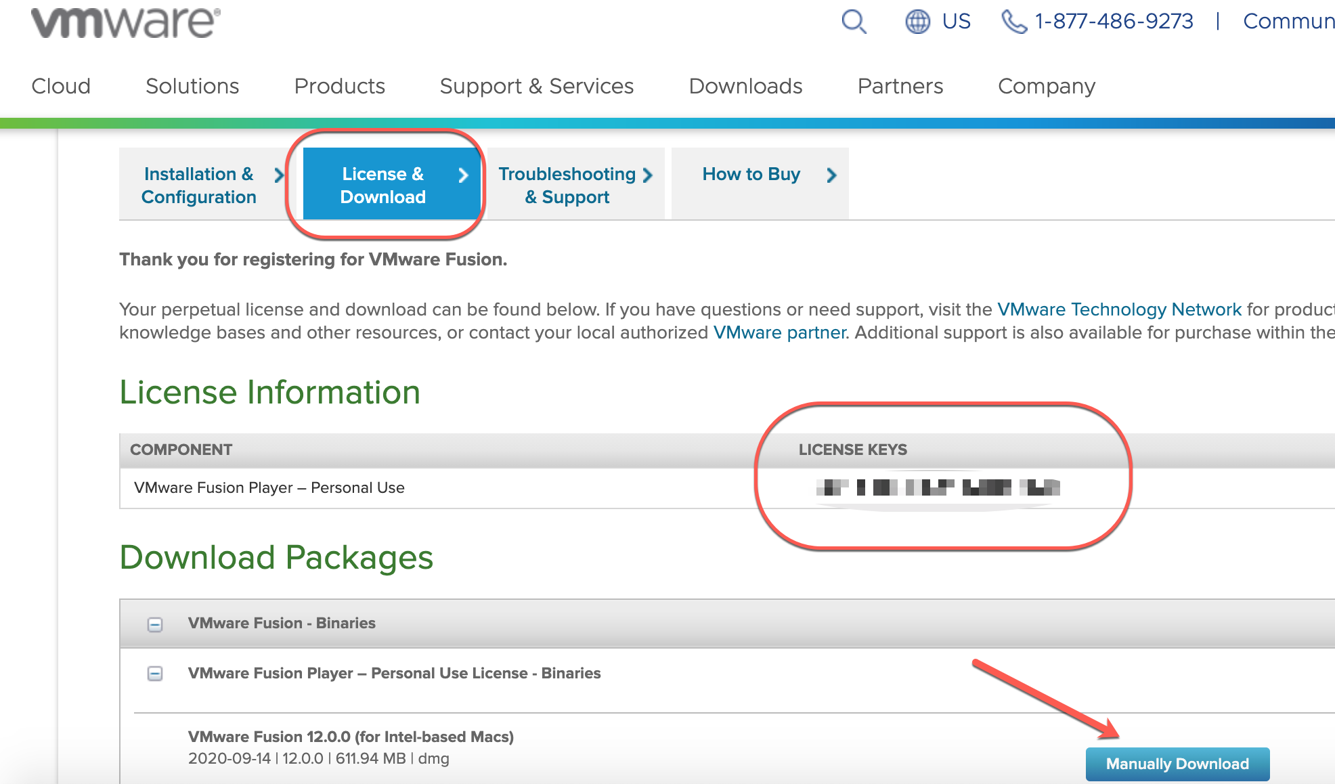Viewport: 1335px width, 784px height.
Task: Click the blurred license key text
Action: [938, 487]
